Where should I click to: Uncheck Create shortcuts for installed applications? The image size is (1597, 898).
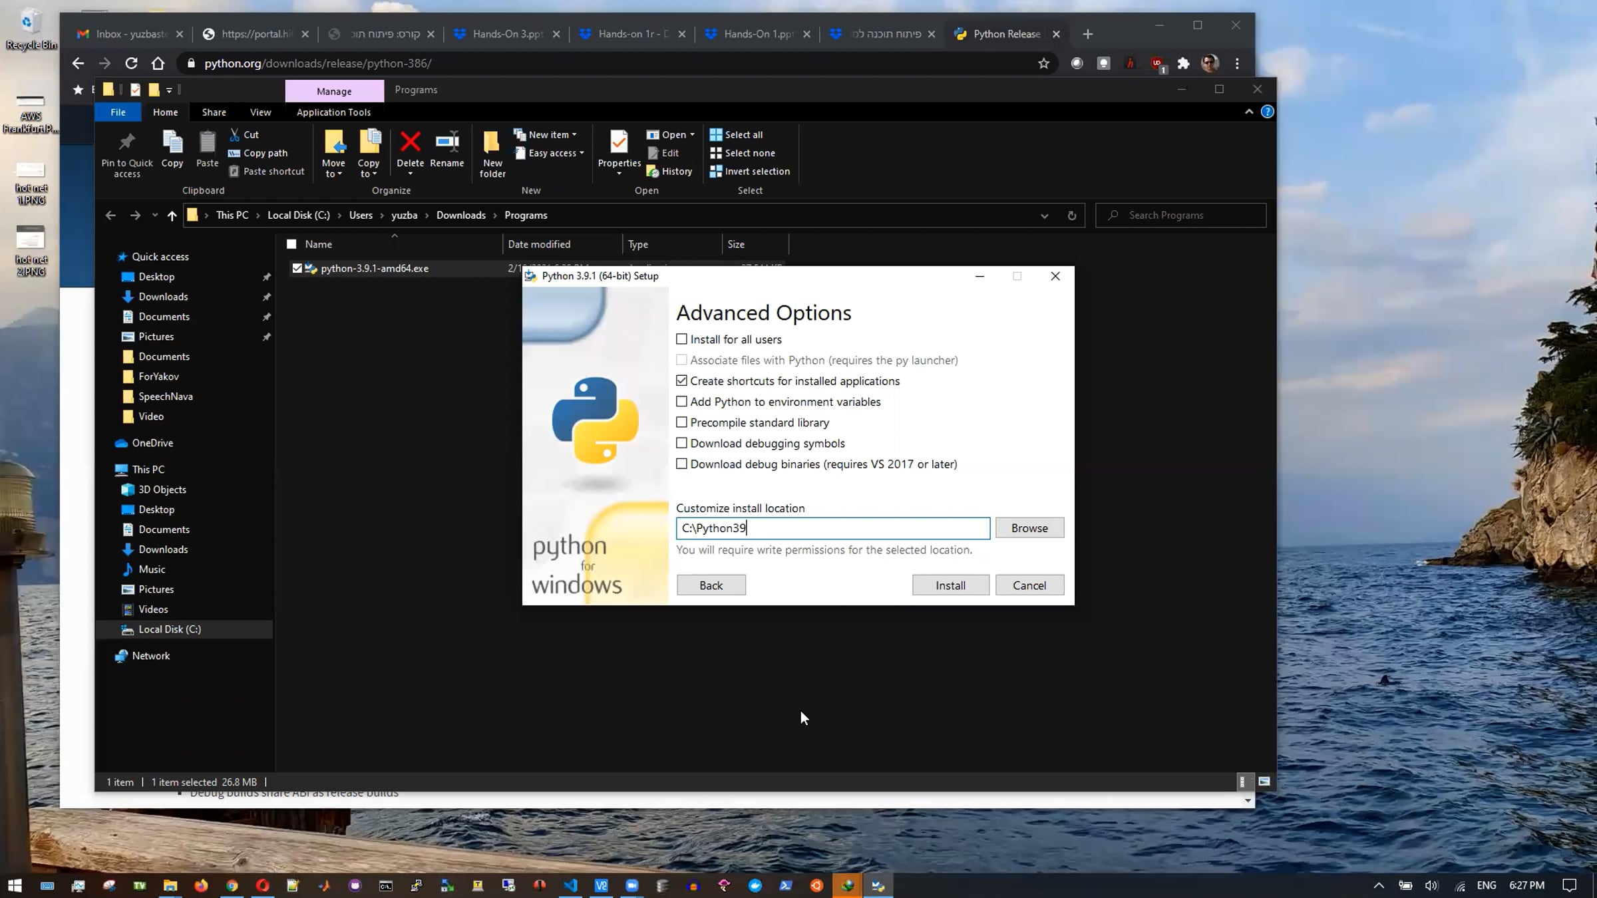pos(681,380)
